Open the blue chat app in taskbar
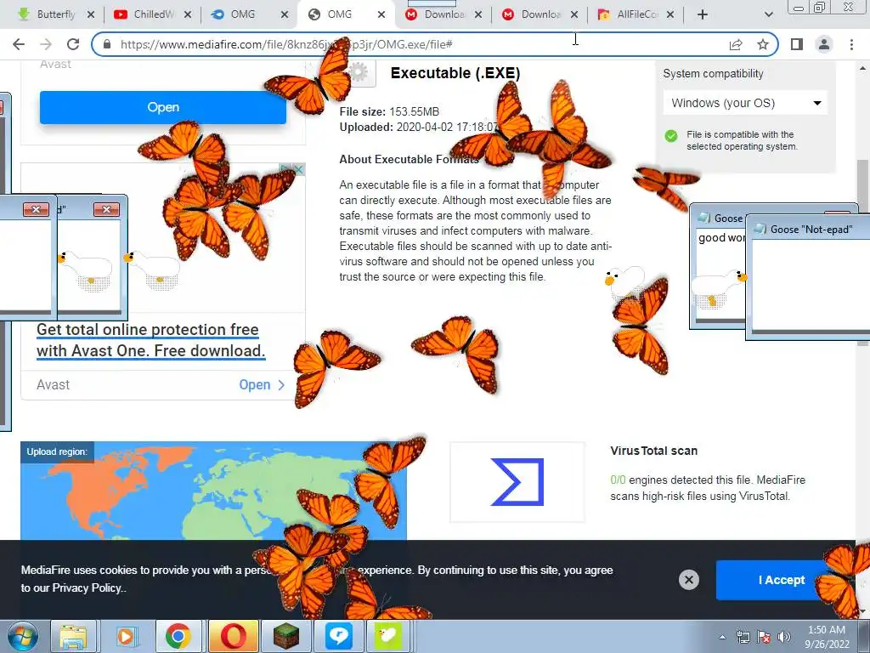The height and width of the screenshot is (653, 870). coord(338,636)
